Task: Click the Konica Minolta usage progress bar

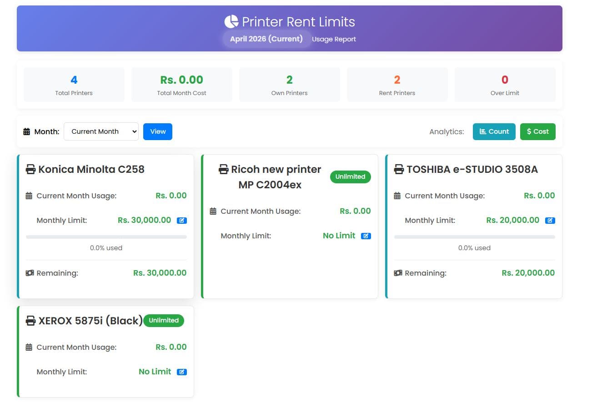Action: click(106, 237)
